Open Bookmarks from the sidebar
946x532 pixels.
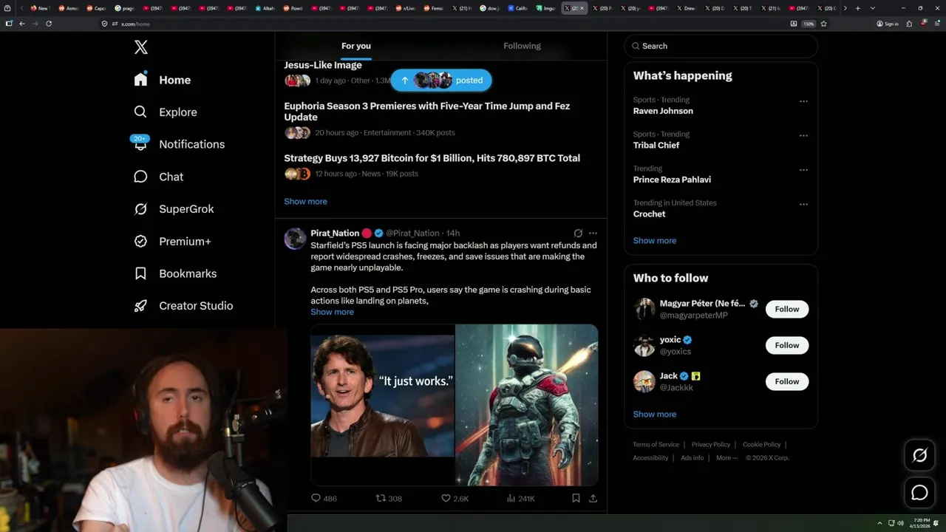point(175,273)
